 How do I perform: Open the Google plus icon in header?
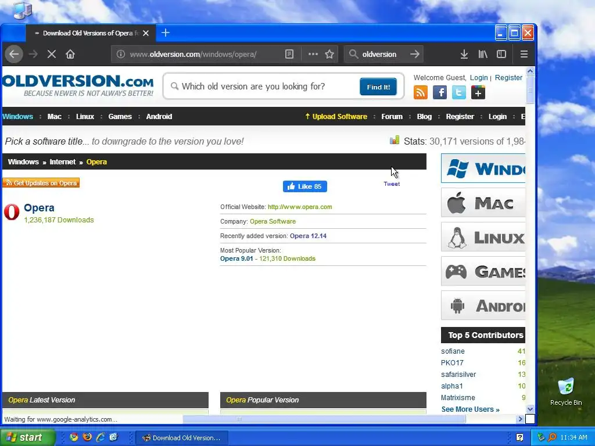[x=478, y=92]
